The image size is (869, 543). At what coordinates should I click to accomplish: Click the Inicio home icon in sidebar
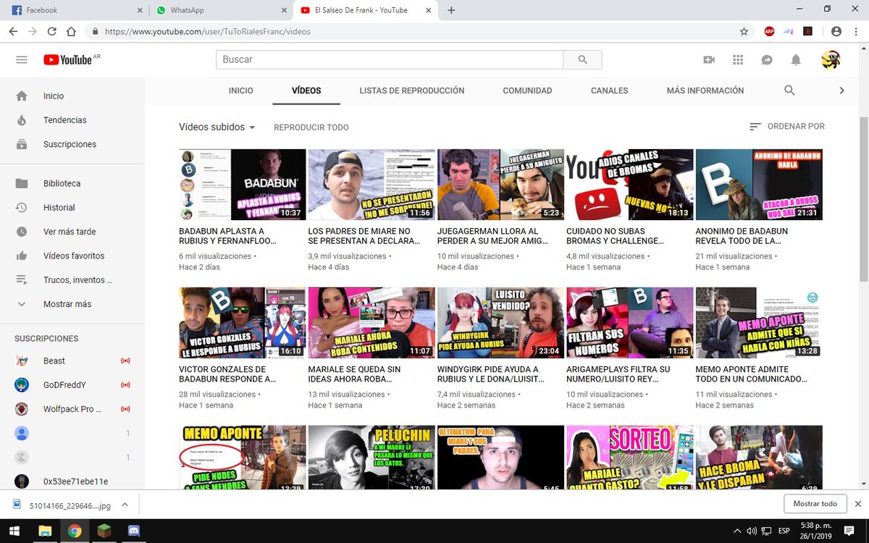coord(22,96)
